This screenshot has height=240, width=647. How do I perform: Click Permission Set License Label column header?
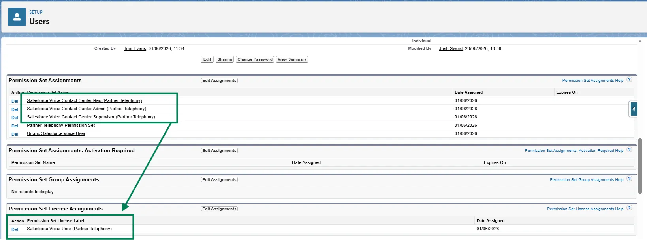point(56,221)
